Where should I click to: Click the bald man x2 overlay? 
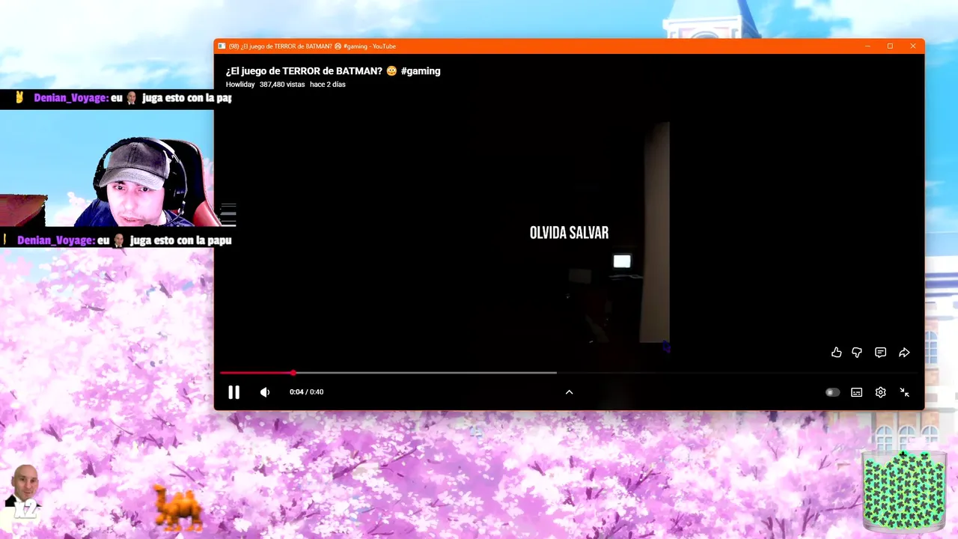coord(25,492)
